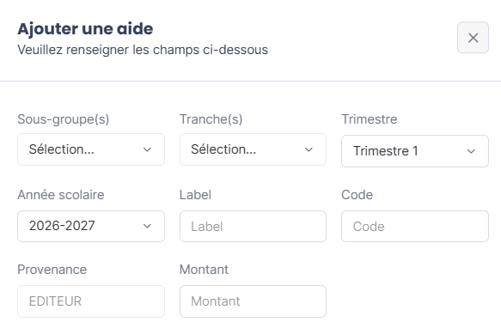Click the Montant field label

coord(204,270)
